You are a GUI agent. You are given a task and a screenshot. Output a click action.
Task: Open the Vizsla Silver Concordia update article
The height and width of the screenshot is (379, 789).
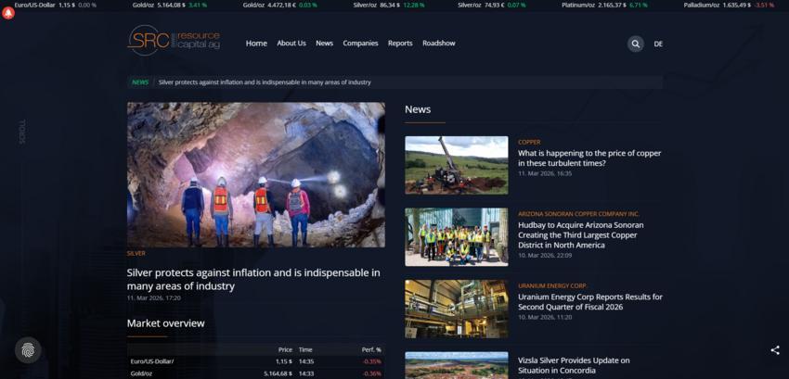click(x=574, y=365)
